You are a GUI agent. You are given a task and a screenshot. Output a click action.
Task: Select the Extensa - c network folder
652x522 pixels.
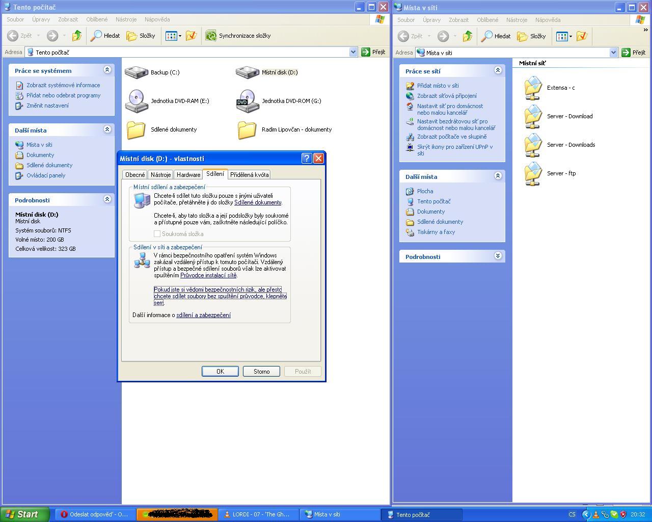[533, 88]
